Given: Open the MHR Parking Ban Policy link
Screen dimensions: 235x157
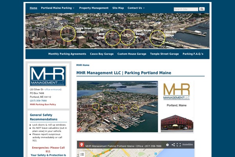Looking at the screenshot, I should click(43, 104).
